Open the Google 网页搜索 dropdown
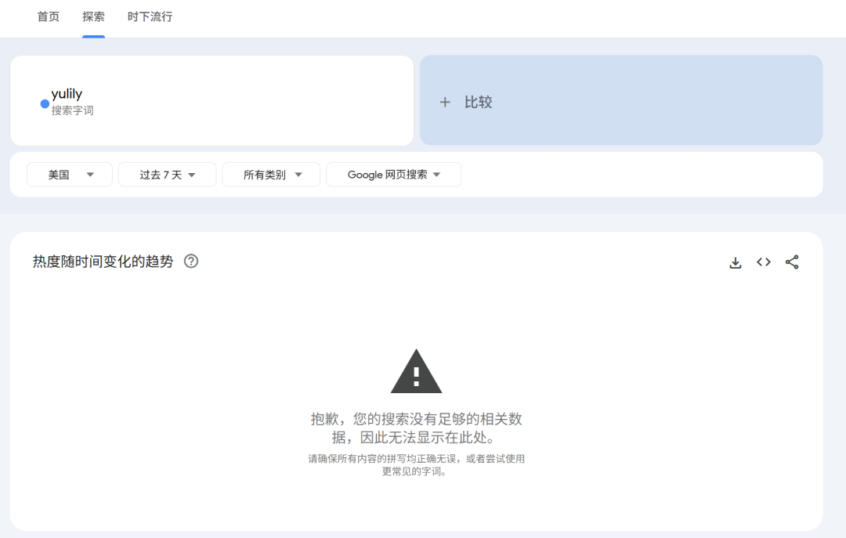The width and height of the screenshot is (846, 538). click(x=393, y=175)
